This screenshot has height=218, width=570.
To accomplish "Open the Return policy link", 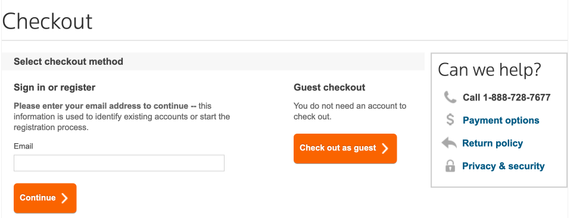I will 492,143.
